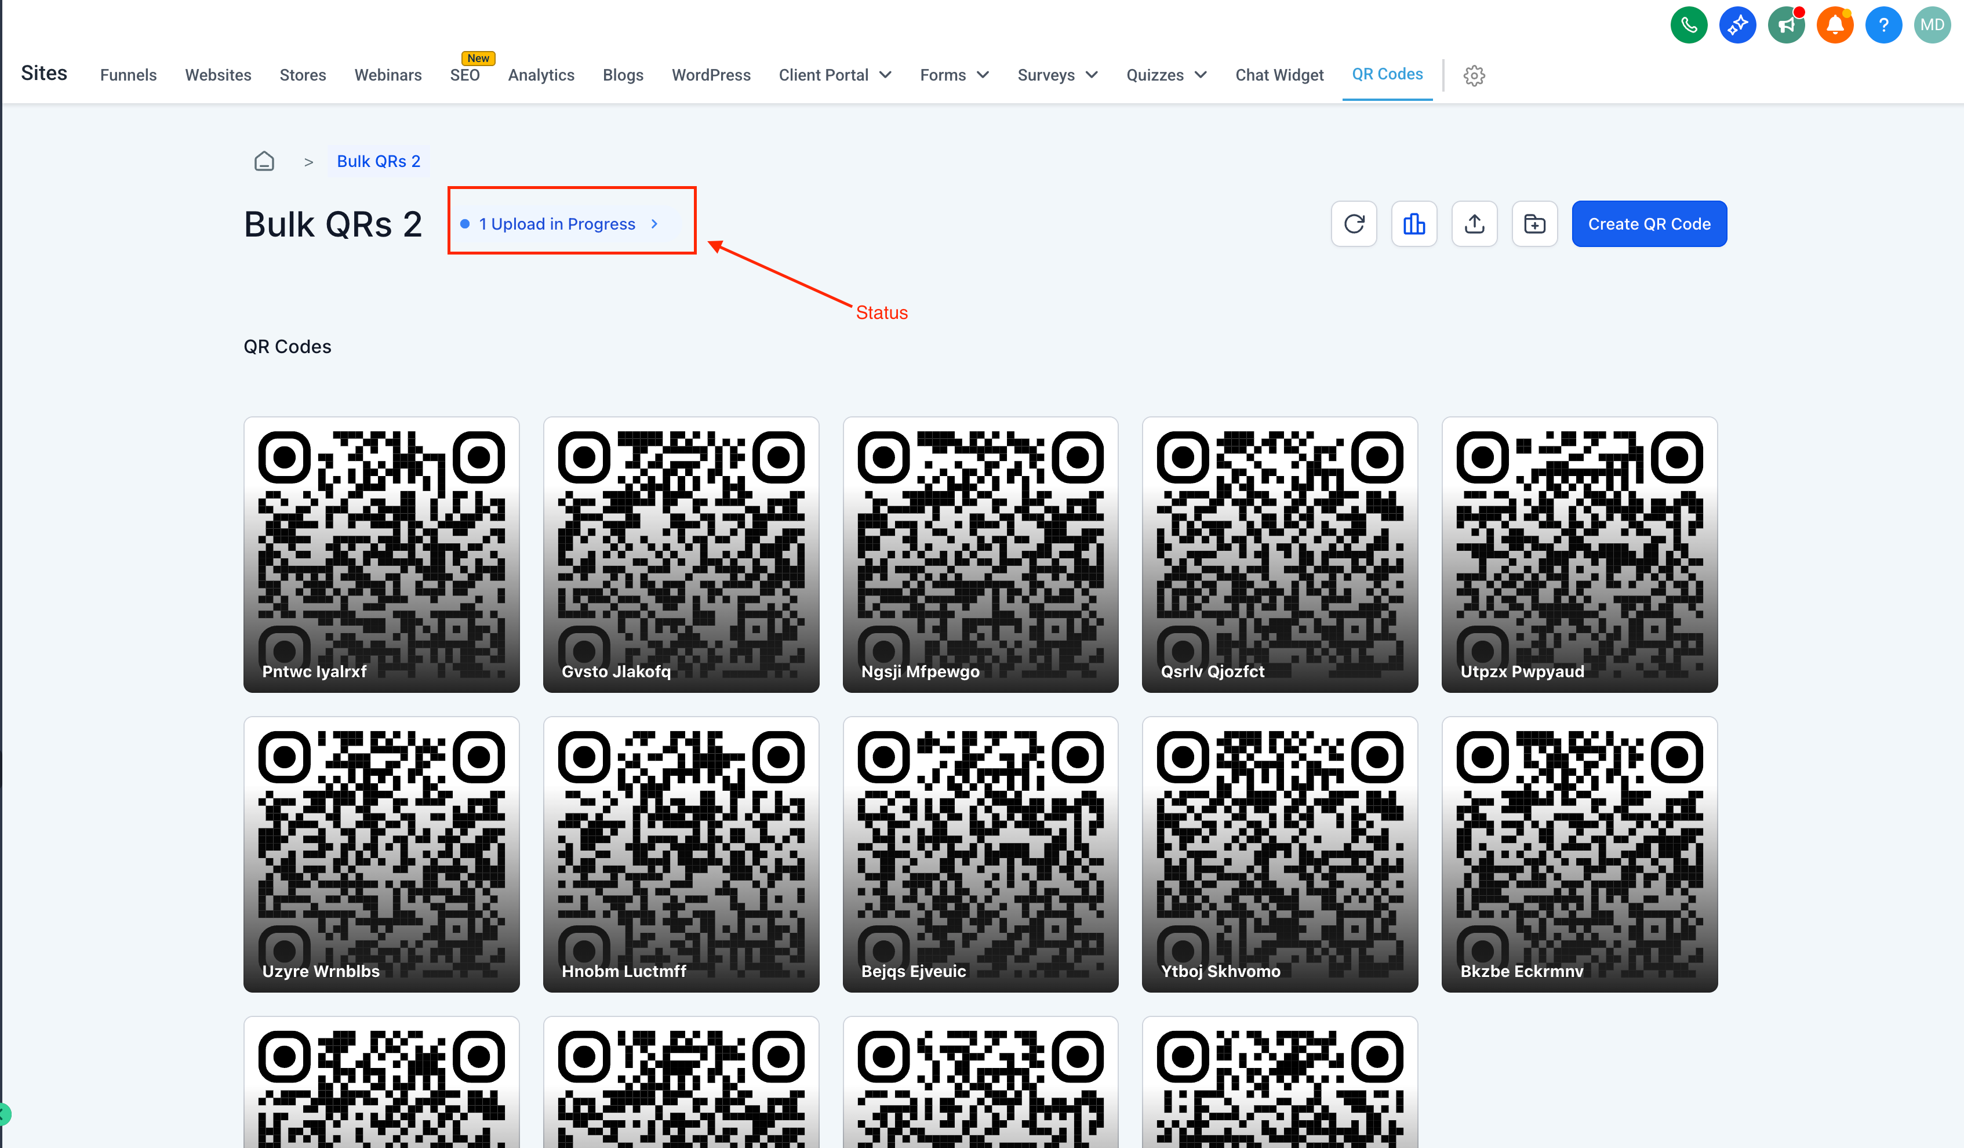The width and height of the screenshot is (1964, 1148).
Task: Click the add folder icon
Action: [1534, 224]
